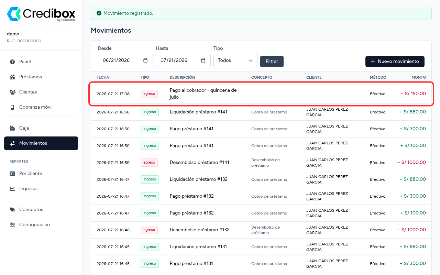The width and height of the screenshot is (440, 275).
Task: Select 'Liquidación préstamo #132' description
Action: point(198,179)
